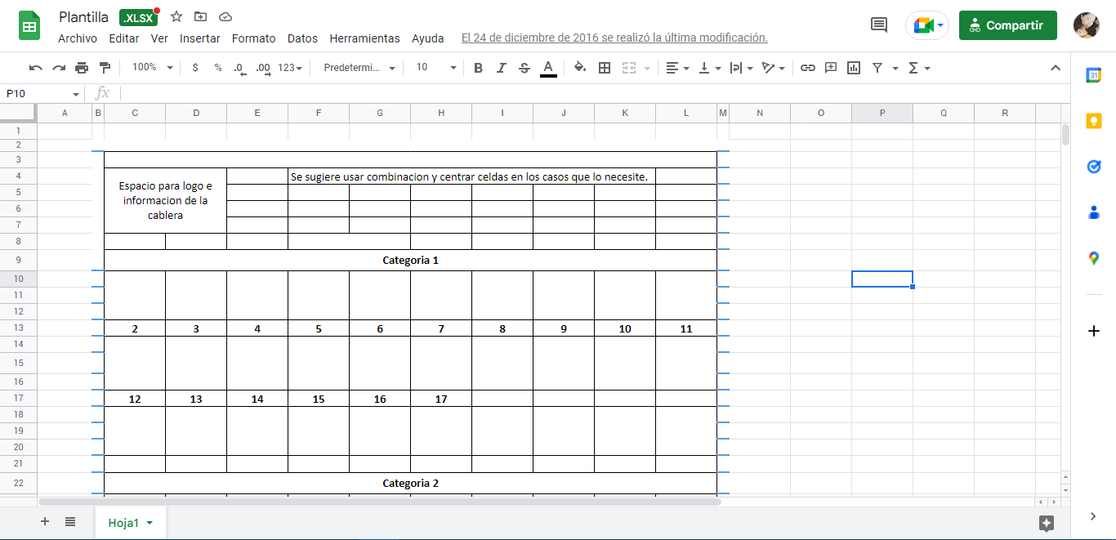
Task: Format as percent
Action: coord(218,68)
